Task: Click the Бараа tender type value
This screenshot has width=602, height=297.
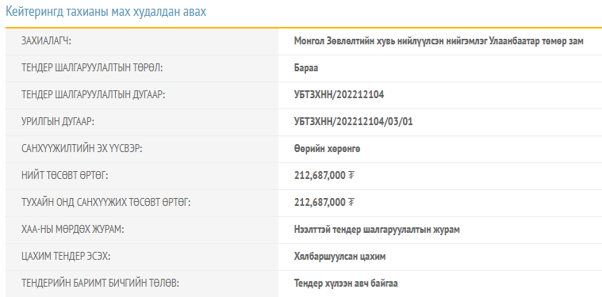Action: tap(306, 68)
